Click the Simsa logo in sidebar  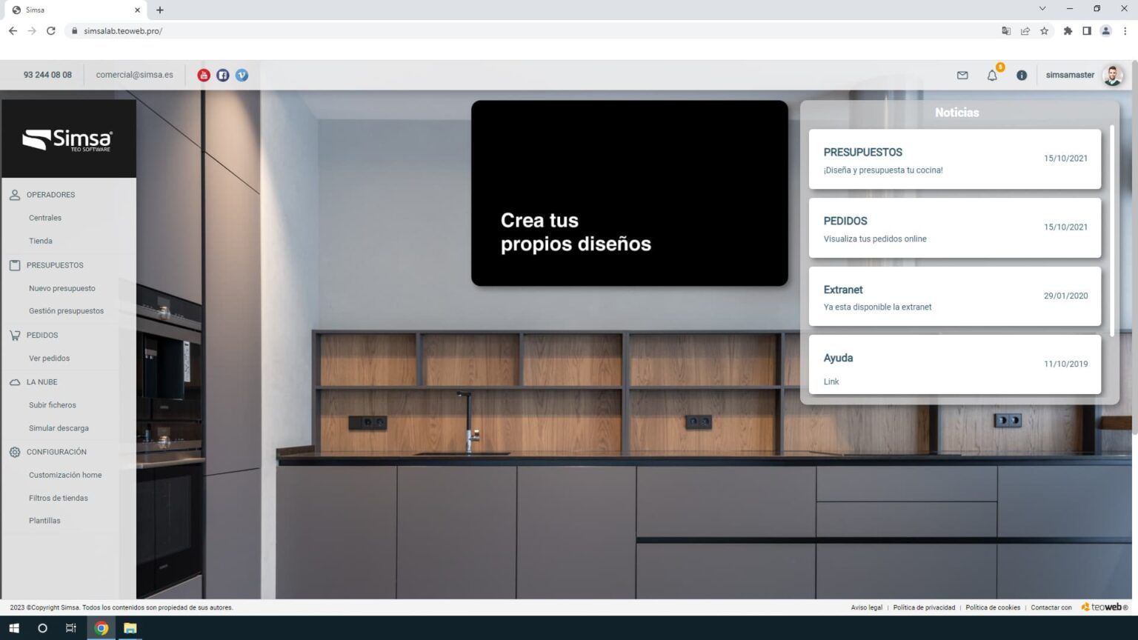click(x=68, y=139)
